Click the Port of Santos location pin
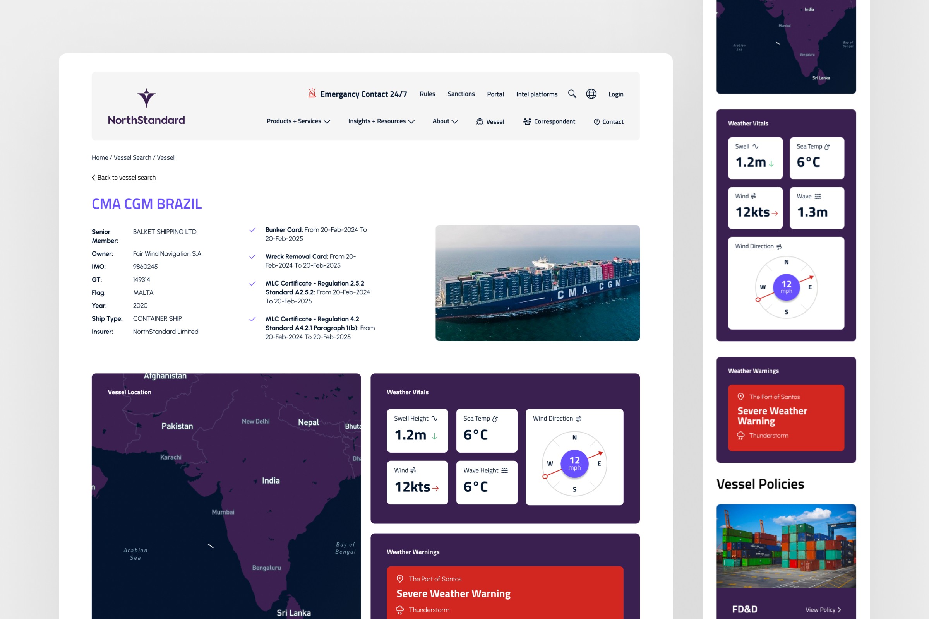The height and width of the screenshot is (619, 929). click(x=400, y=579)
